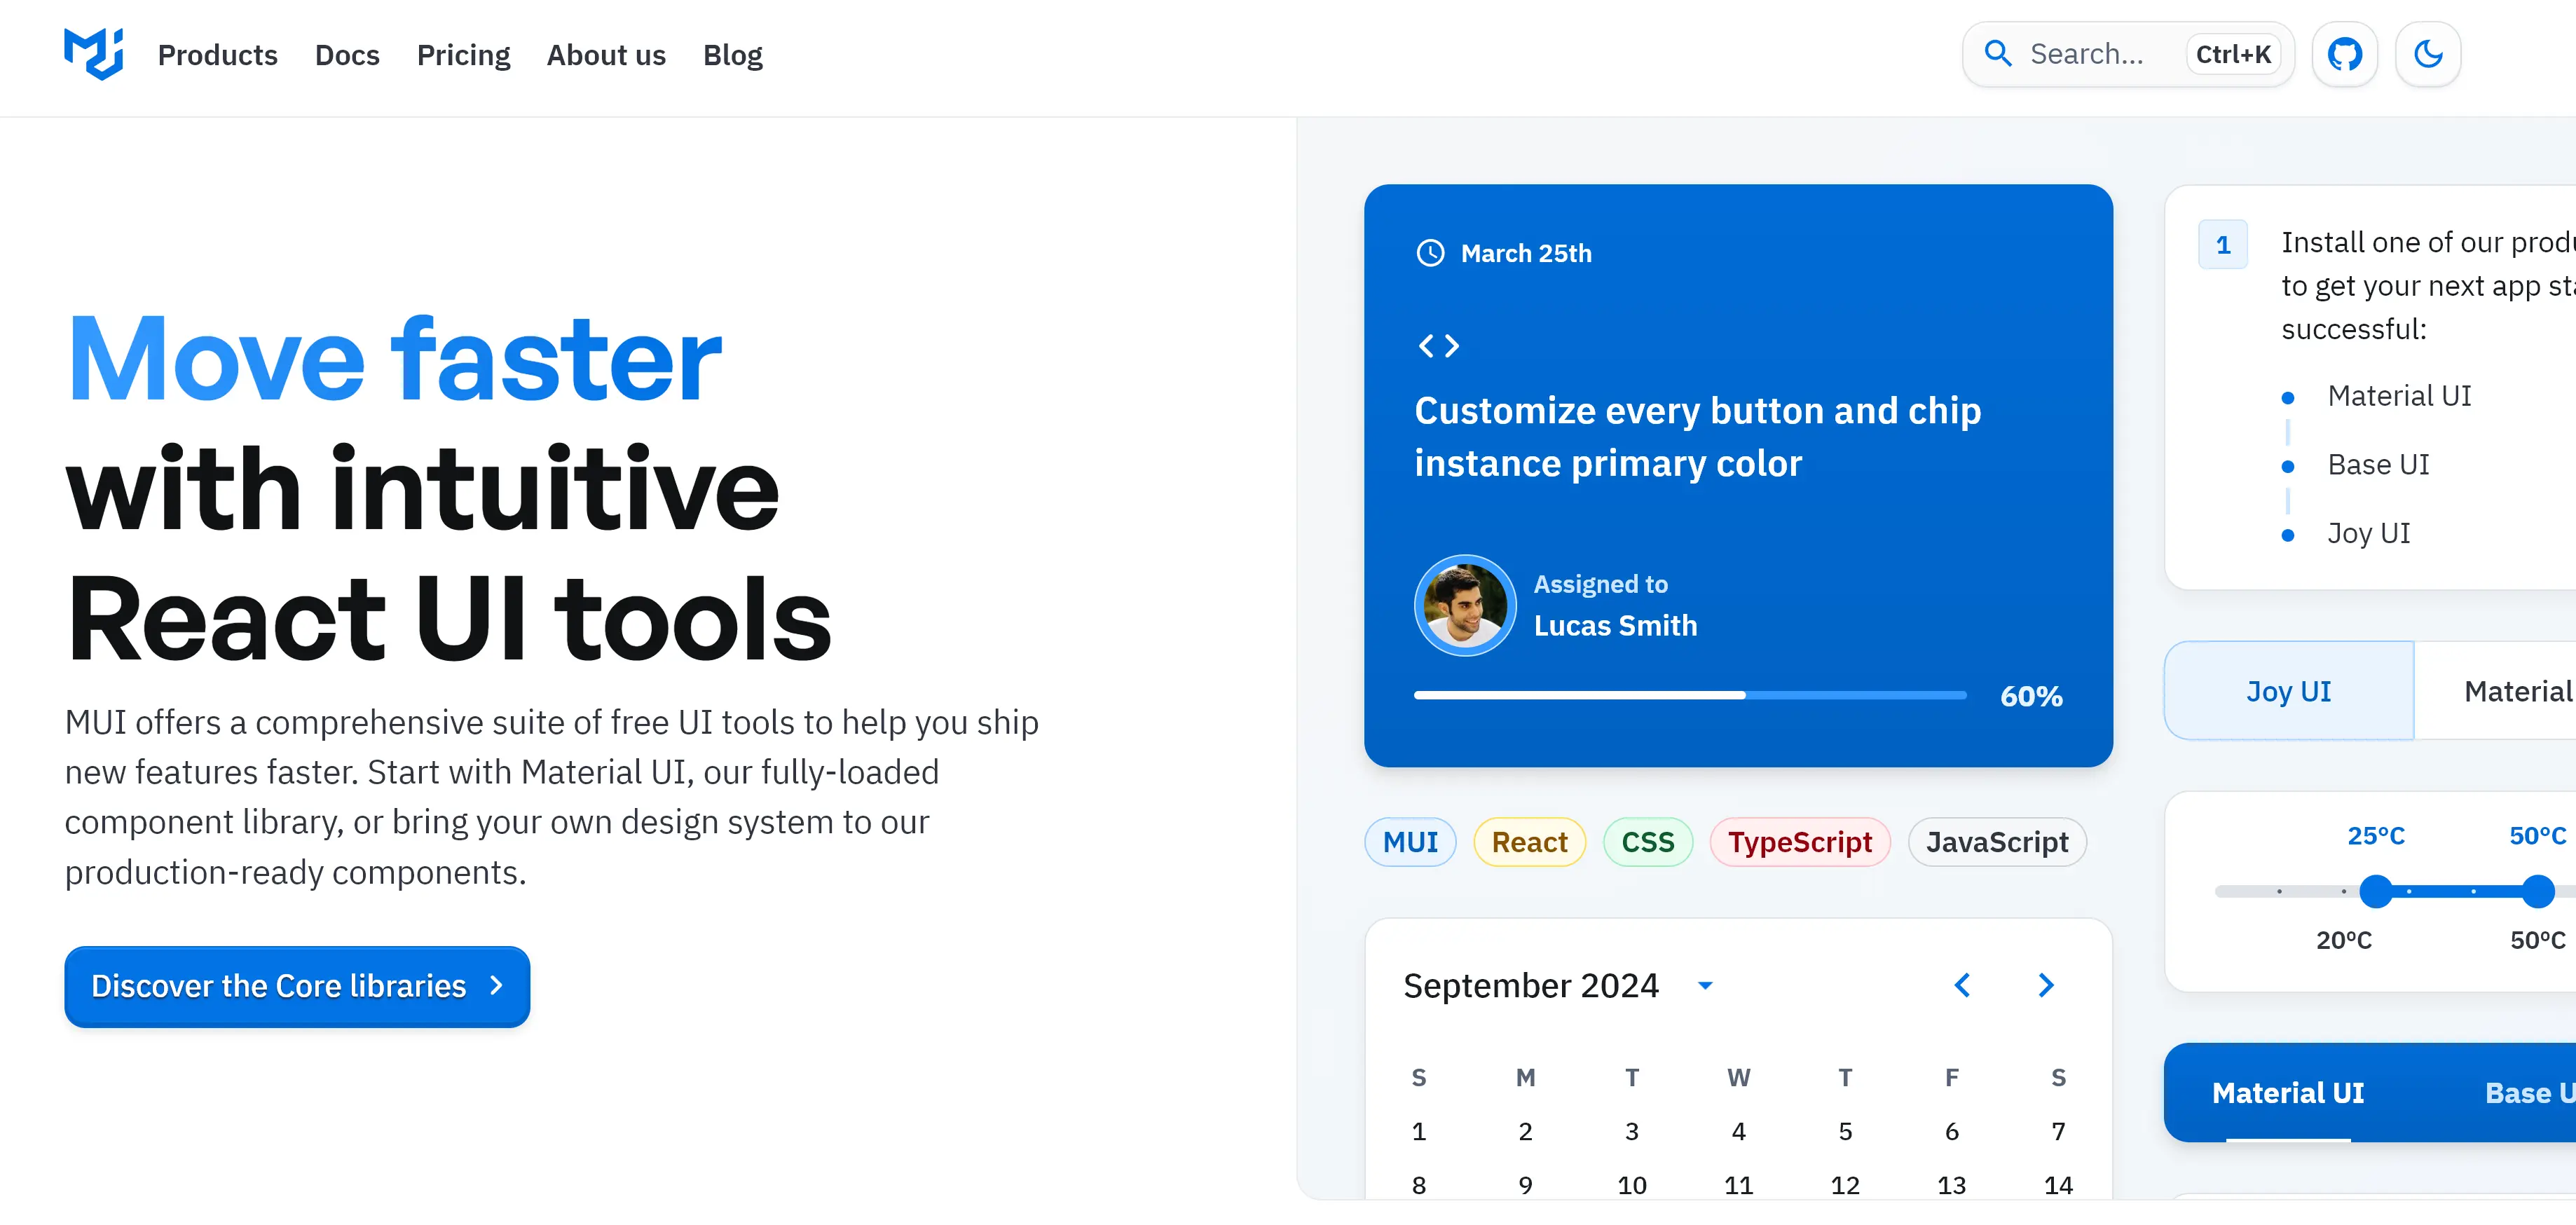The image size is (2576, 1225).
Task: Click the 60% progress bar
Action: click(1690, 695)
